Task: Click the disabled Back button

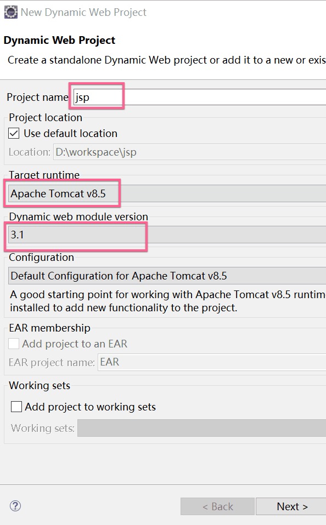Action: point(217,506)
